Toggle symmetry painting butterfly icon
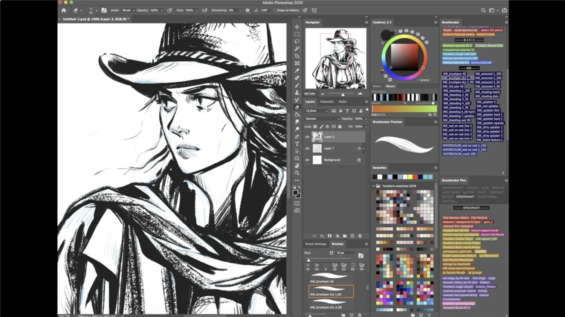The height and width of the screenshot is (317, 565). point(314,11)
